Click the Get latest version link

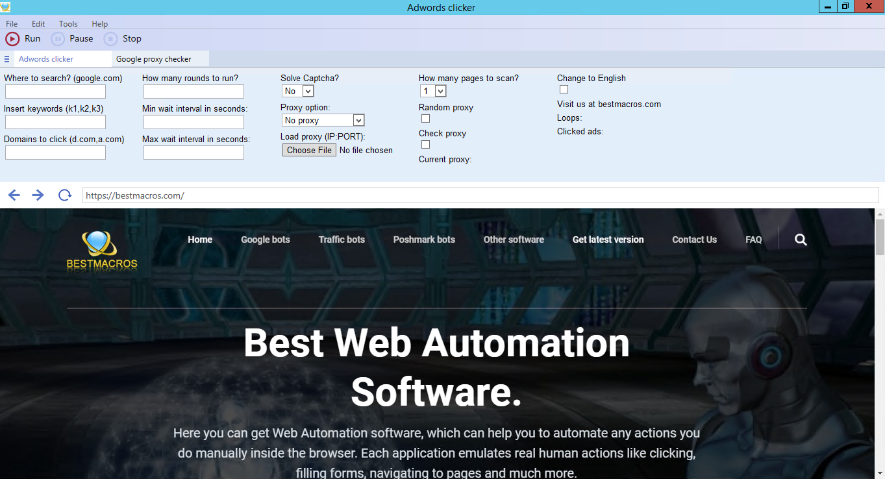point(608,239)
